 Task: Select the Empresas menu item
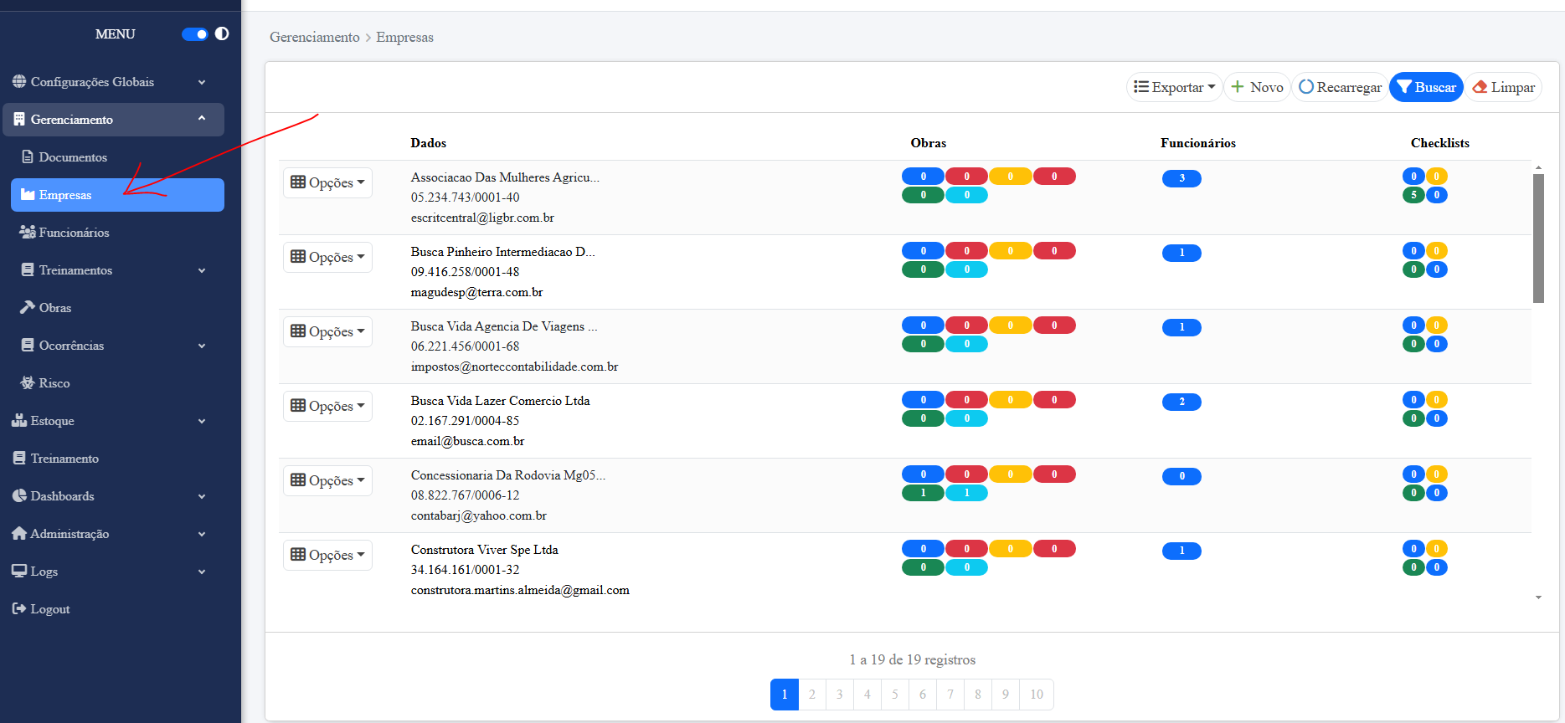[117, 195]
